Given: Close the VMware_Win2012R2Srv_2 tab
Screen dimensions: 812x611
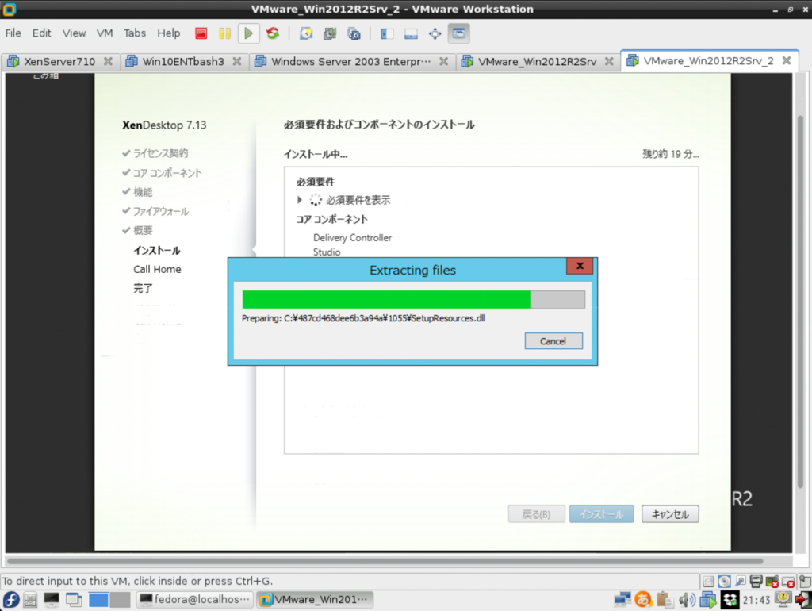Looking at the screenshot, I should 786,60.
